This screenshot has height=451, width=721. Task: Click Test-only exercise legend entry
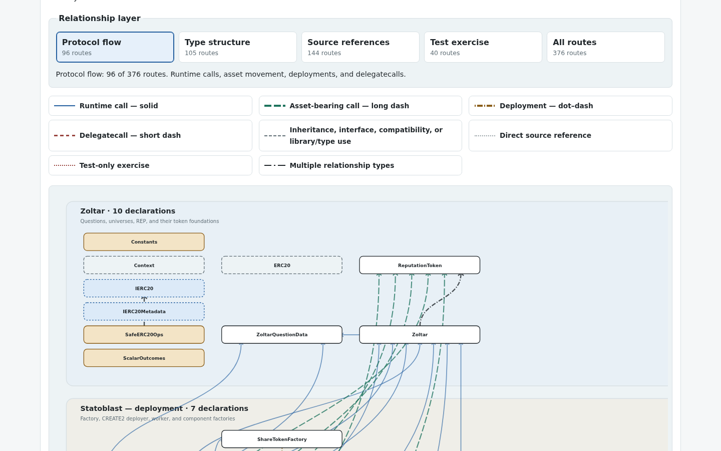(x=150, y=165)
